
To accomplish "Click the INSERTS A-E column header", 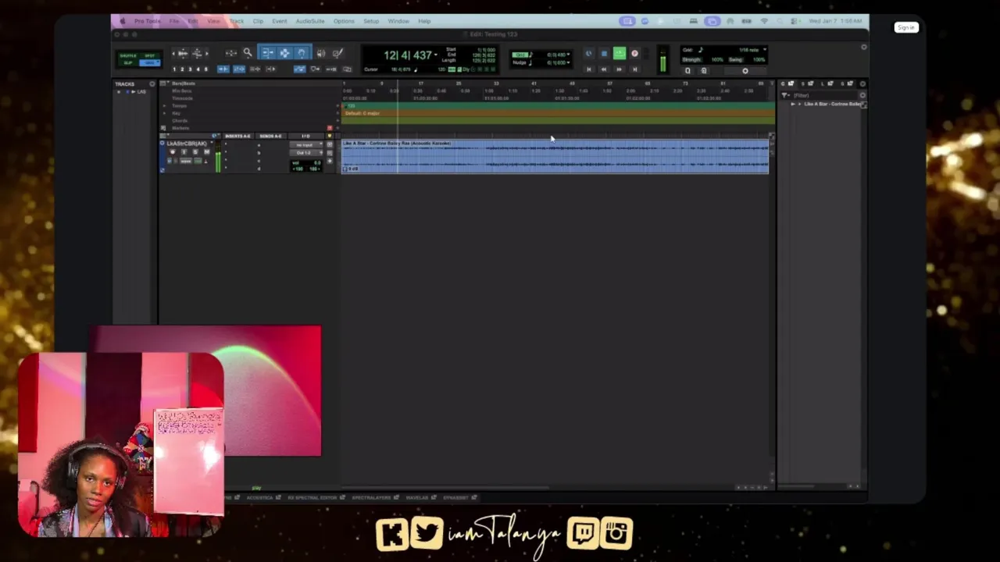I will point(237,136).
